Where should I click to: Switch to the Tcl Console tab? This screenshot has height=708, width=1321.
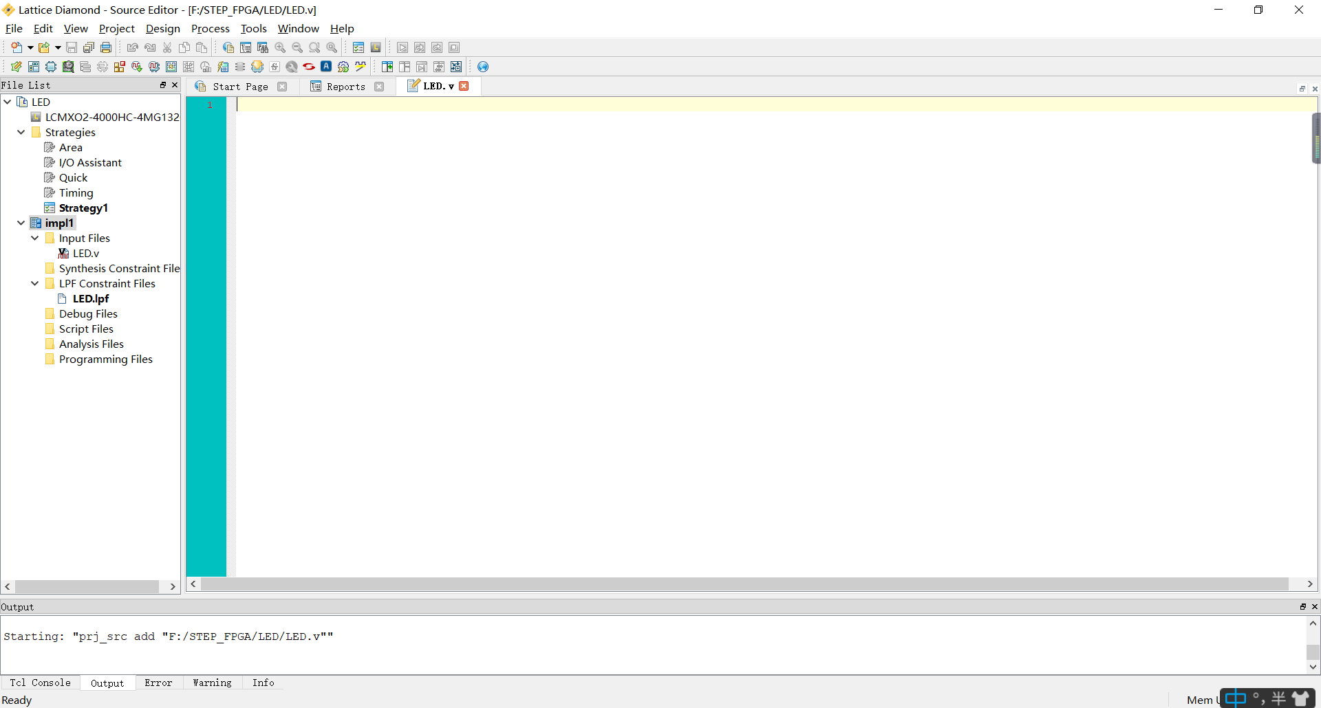[40, 683]
